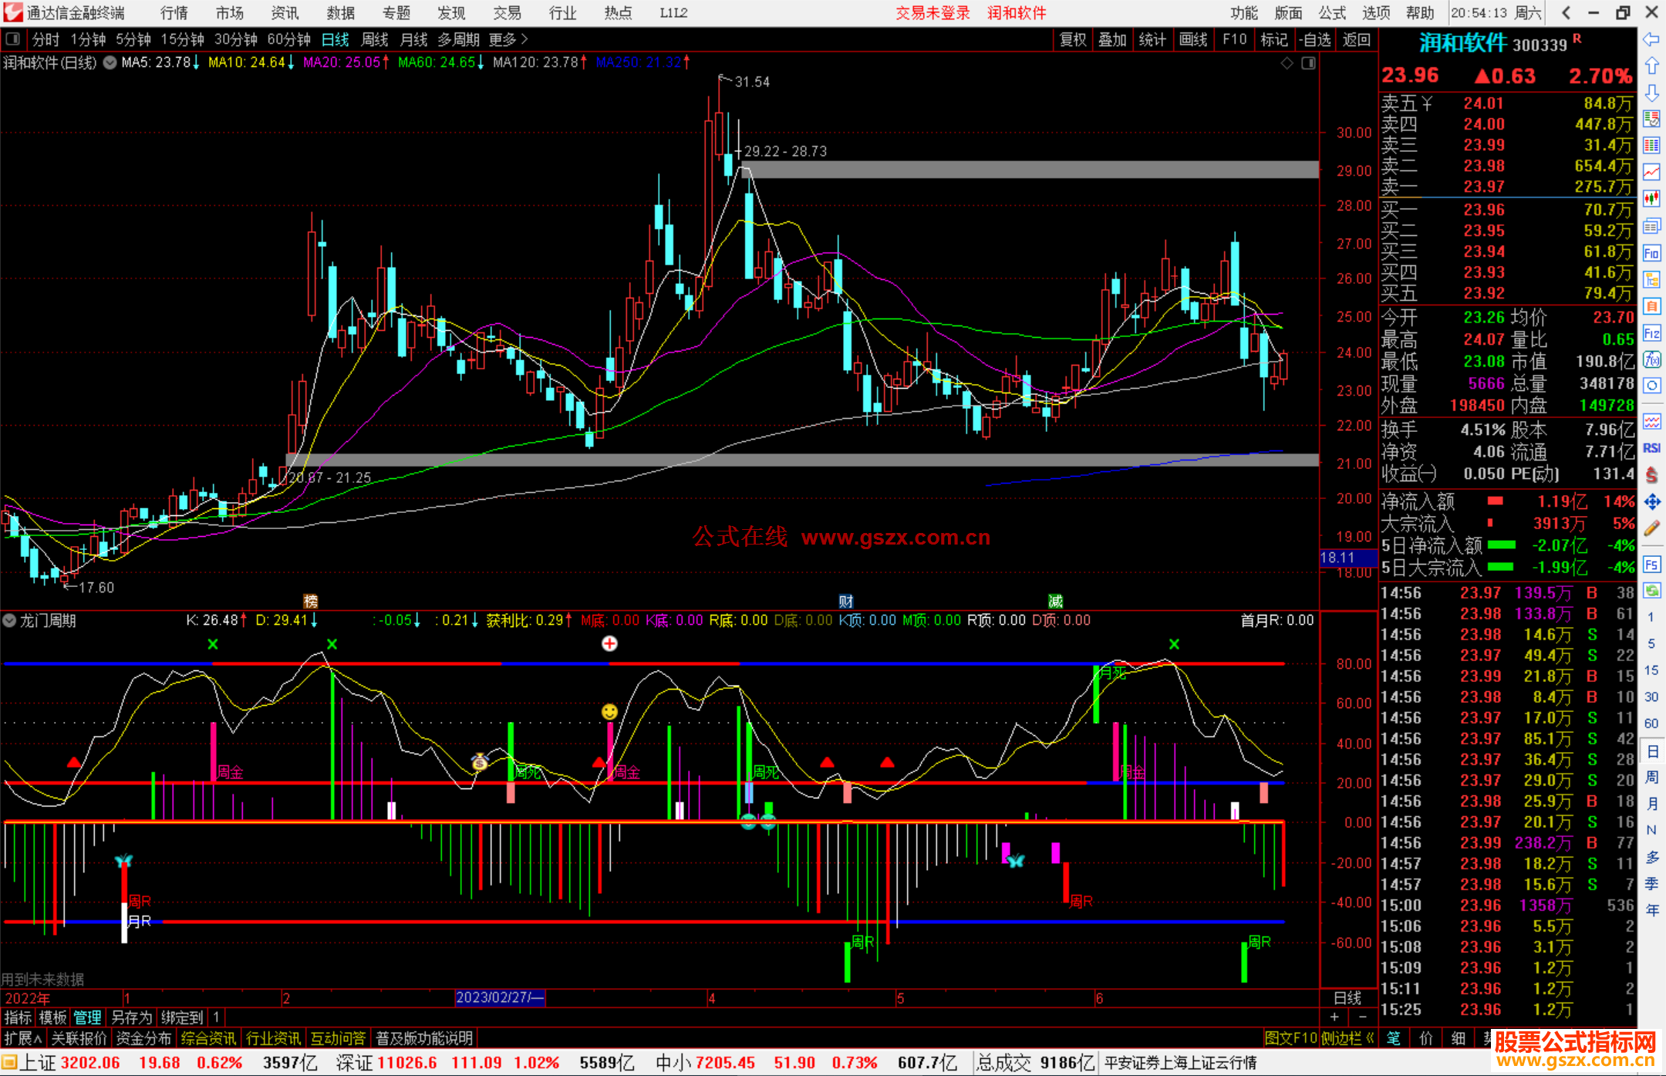Click the blue four-way move icon
1666x1076 pixels.
tap(1651, 502)
